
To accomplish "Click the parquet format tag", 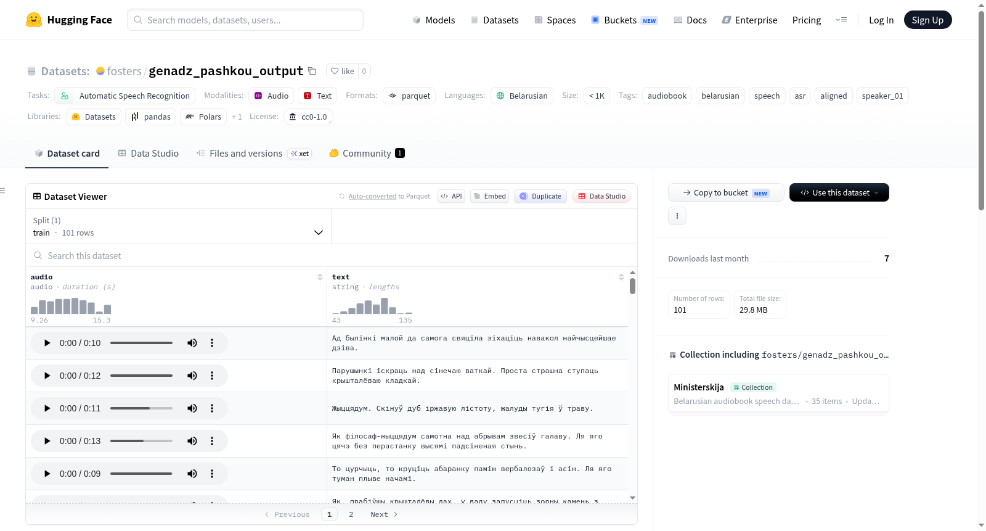I will 409,96.
